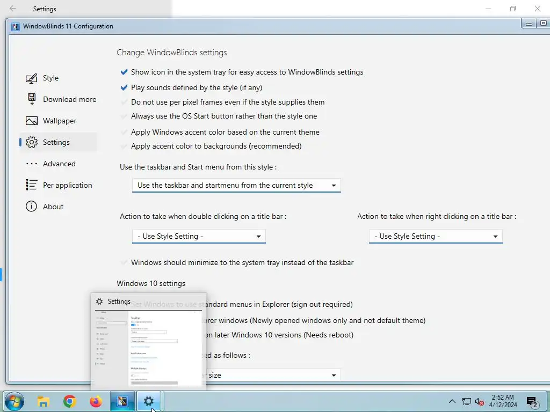Click the back arrow in Settings window

pos(13,9)
